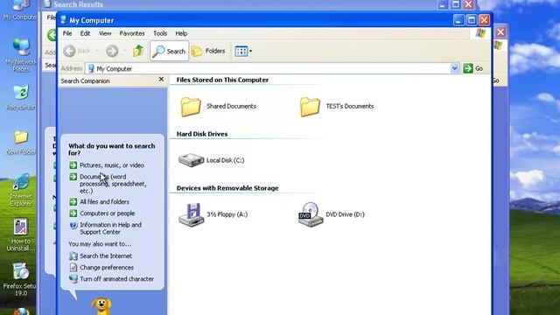
Task: Close the Search Companion pane
Action: pyautogui.click(x=161, y=80)
